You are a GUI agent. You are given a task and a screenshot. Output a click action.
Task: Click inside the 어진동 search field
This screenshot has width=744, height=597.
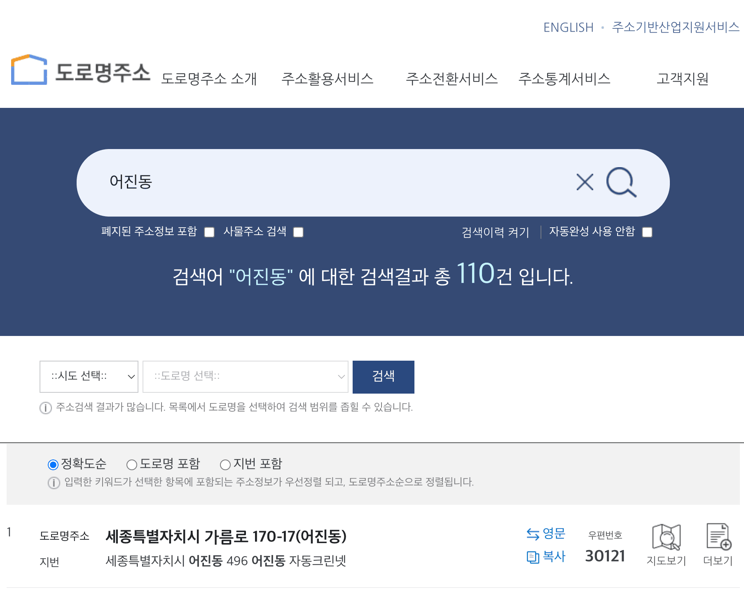pos(288,182)
